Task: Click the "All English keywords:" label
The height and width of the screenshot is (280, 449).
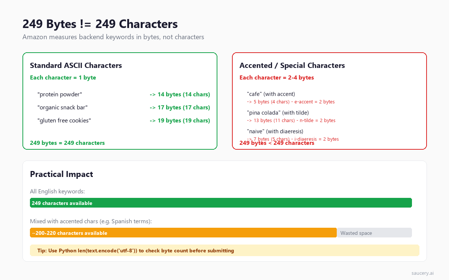Action: [57, 192]
